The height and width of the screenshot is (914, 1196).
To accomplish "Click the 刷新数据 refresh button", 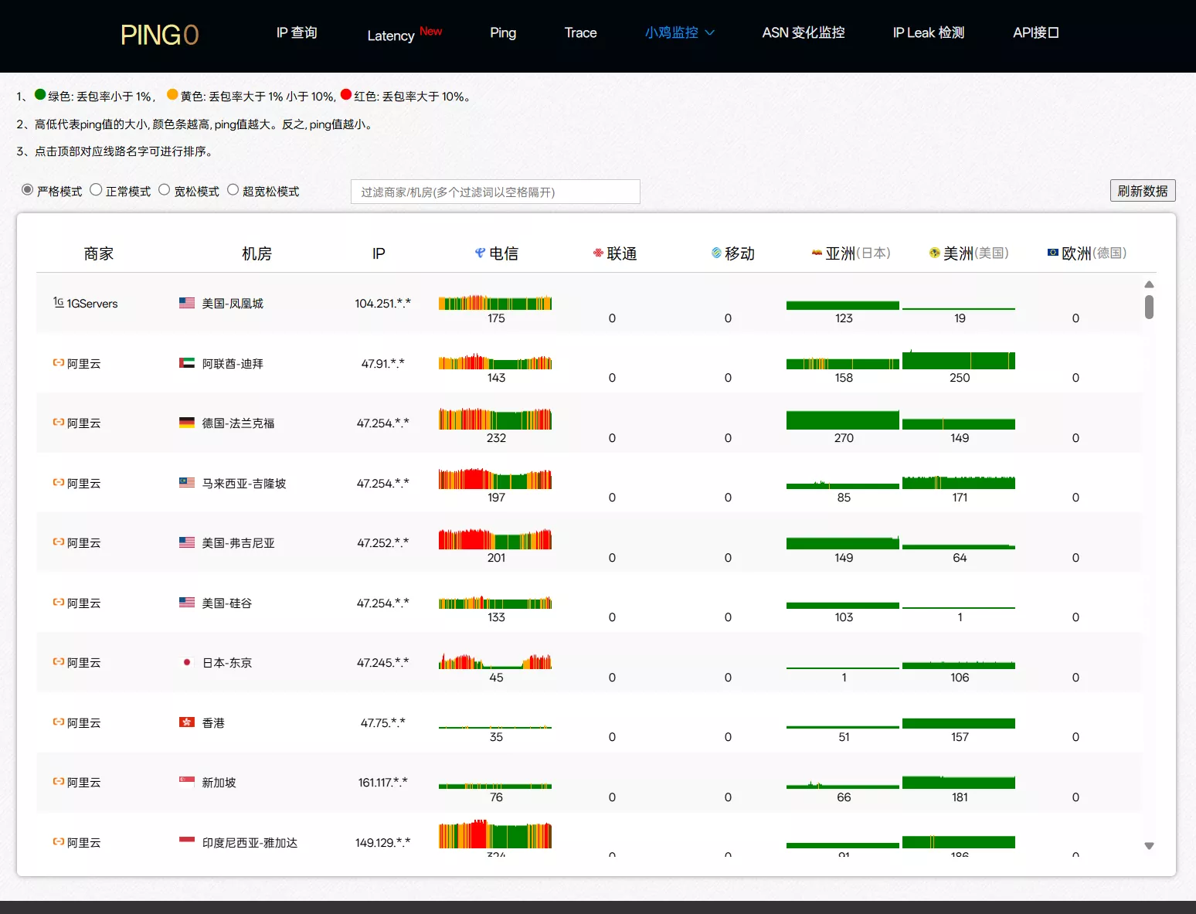I will coord(1142,191).
